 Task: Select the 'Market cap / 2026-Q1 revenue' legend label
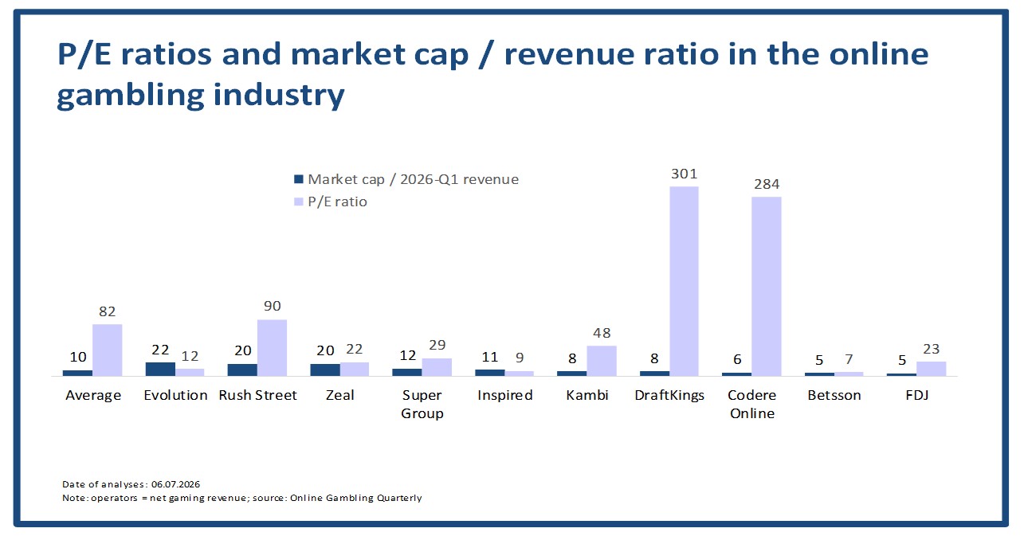click(414, 179)
